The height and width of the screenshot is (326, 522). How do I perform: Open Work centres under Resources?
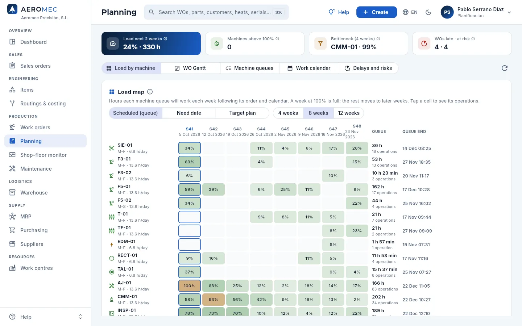pos(46,268)
